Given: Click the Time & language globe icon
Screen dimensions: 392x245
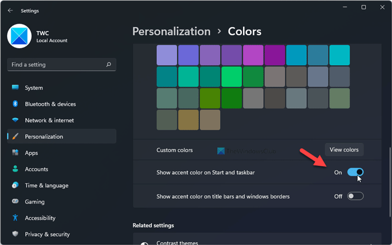Looking at the screenshot, I should click(x=15, y=185).
